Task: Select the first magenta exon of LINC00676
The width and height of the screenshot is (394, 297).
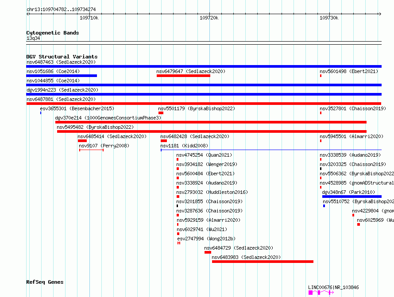Action: click(x=311, y=293)
